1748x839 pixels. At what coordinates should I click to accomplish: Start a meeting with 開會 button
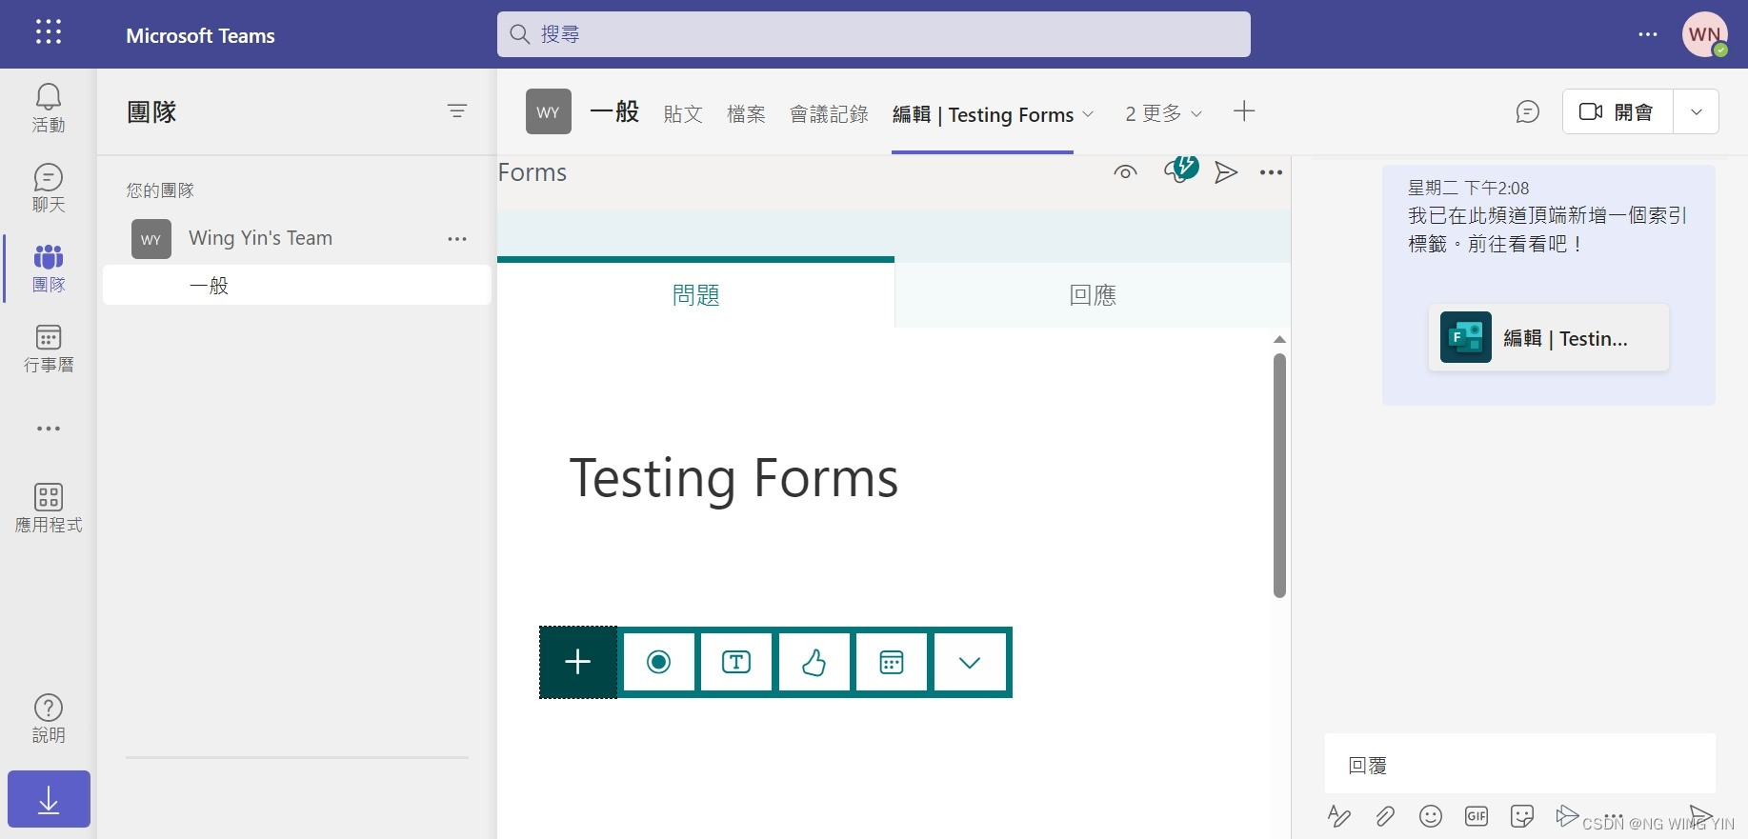1617,111
